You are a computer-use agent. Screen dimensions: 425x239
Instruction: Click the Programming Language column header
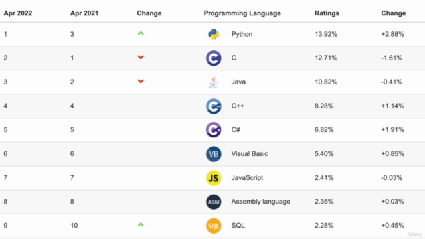(242, 13)
